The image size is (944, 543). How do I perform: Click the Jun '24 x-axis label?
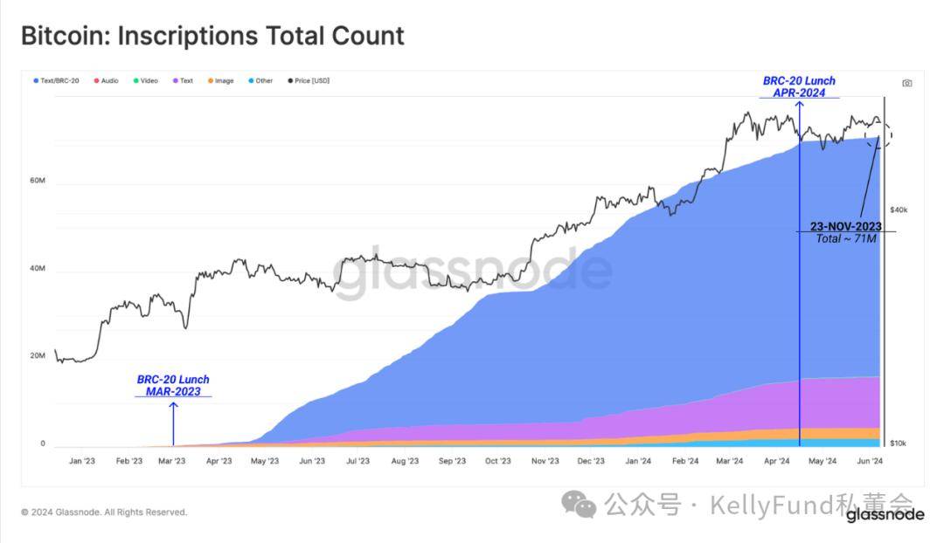870,461
